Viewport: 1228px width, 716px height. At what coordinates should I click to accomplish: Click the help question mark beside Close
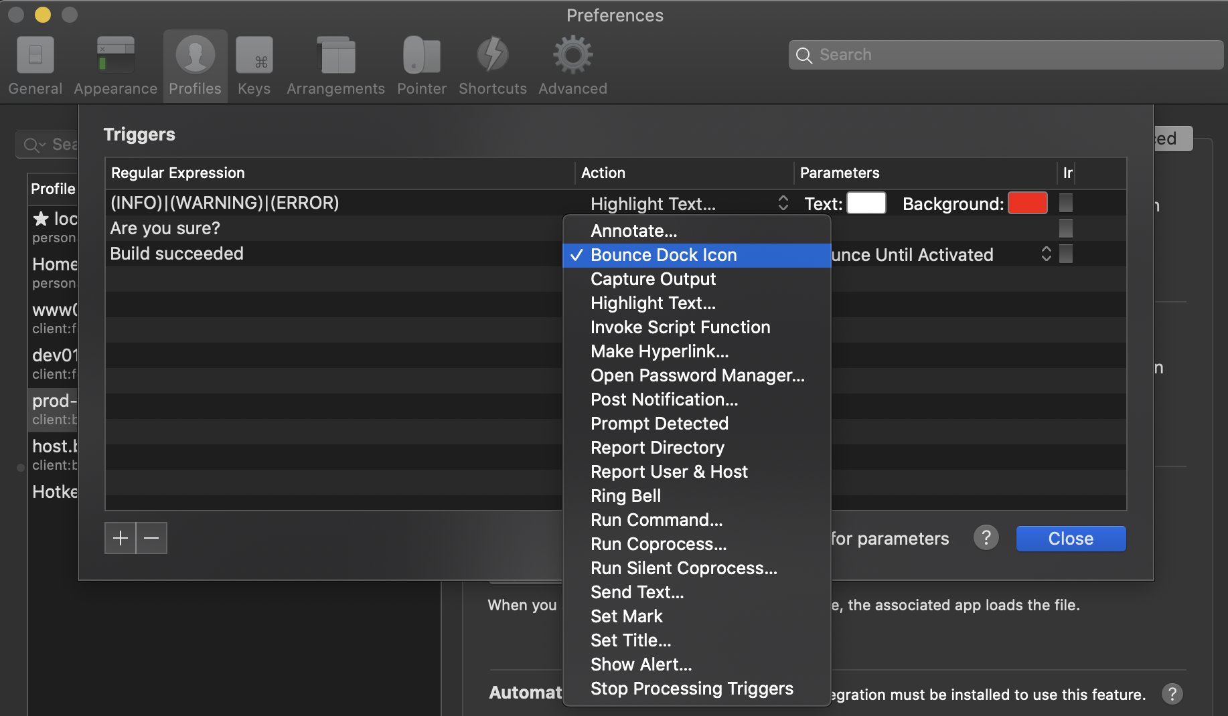(986, 538)
